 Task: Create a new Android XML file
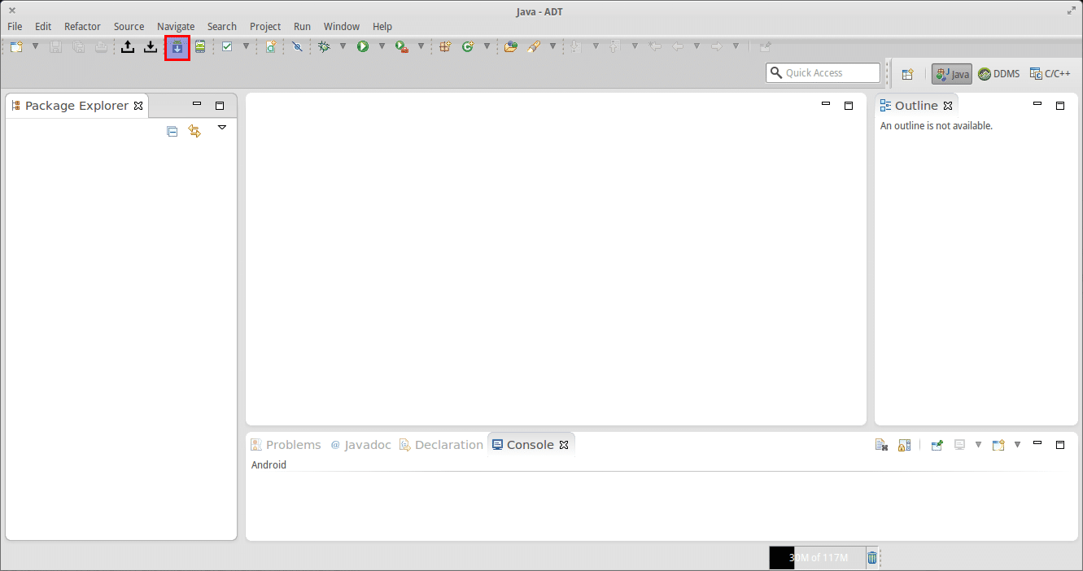click(x=271, y=47)
